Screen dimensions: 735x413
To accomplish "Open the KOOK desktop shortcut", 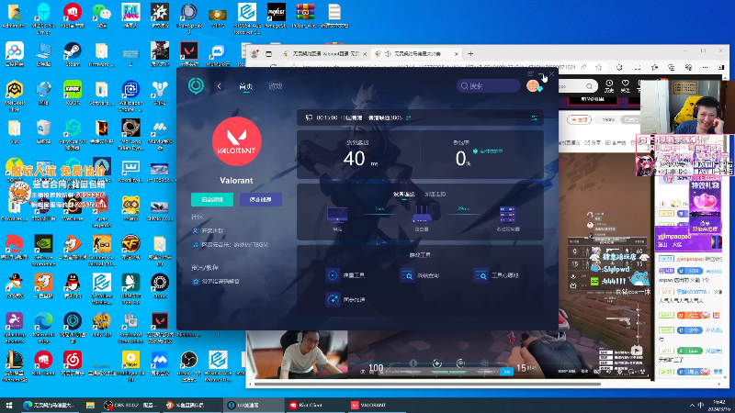I will (73, 94).
